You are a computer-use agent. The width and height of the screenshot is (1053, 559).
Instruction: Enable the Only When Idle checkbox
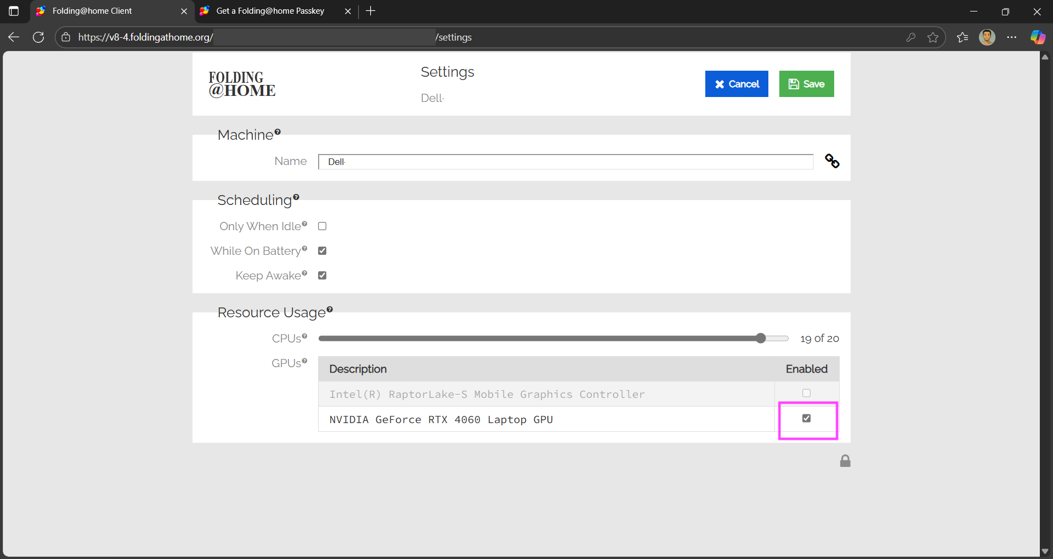tap(322, 226)
